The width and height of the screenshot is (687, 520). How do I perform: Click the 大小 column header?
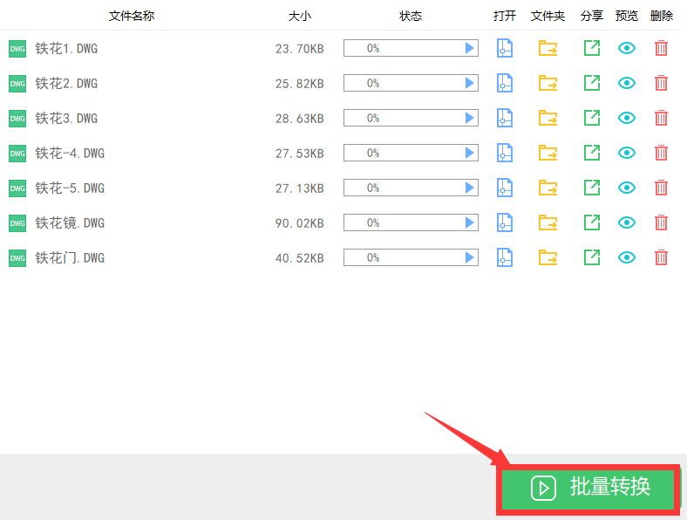pos(300,16)
